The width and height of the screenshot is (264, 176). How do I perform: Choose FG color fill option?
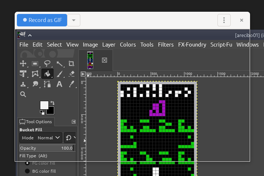[40, 163]
